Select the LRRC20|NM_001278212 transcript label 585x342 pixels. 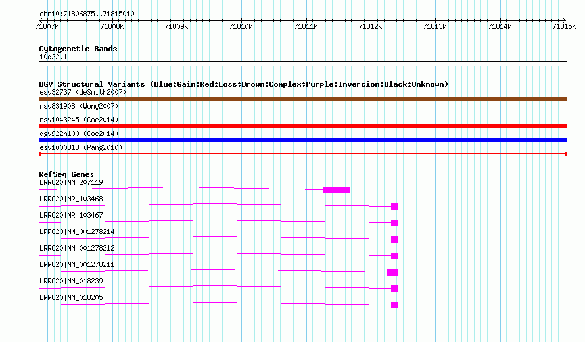tap(77, 249)
